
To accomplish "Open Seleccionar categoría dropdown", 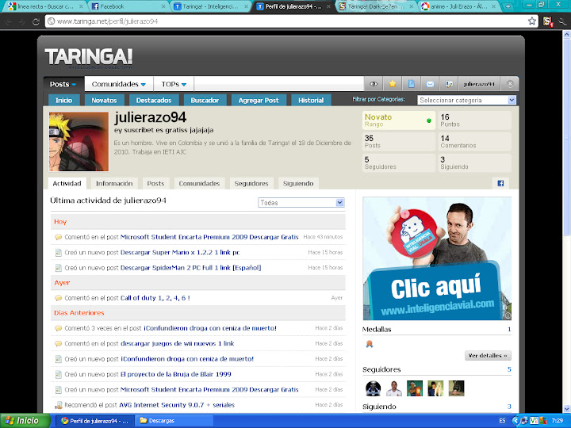I will click(466, 100).
